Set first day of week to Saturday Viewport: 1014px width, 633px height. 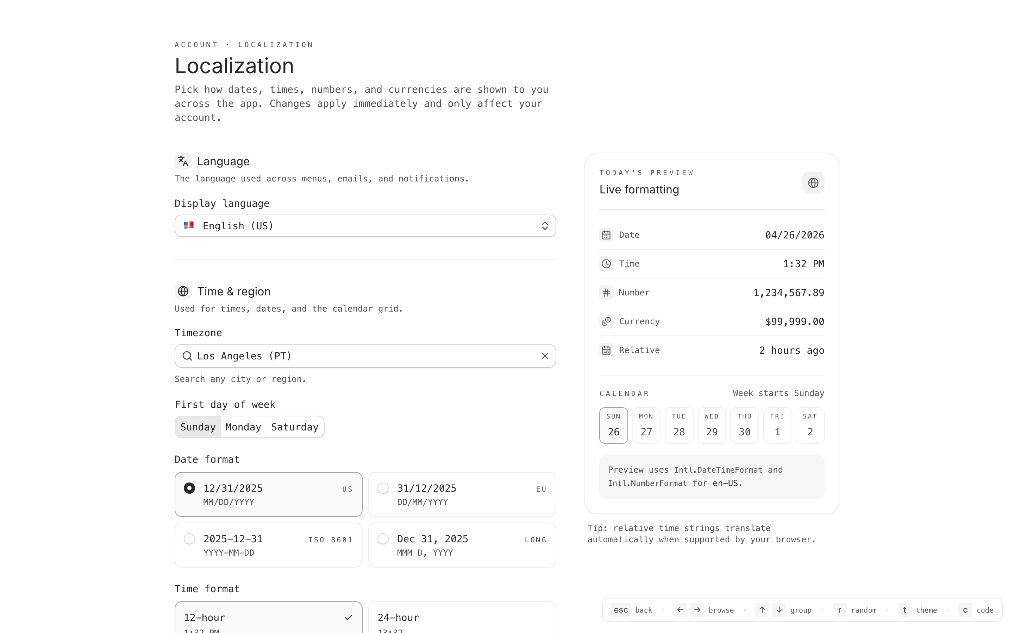295,427
